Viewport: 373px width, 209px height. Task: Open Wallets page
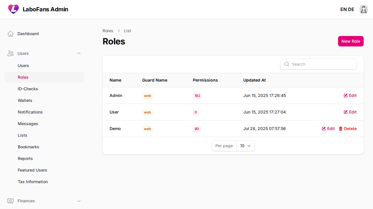[44, 100]
